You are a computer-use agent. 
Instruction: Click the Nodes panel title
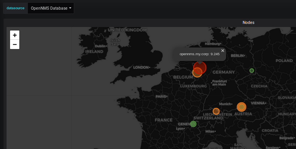[x=248, y=22]
